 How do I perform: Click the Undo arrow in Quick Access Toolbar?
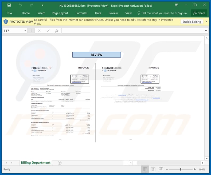[20, 5]
